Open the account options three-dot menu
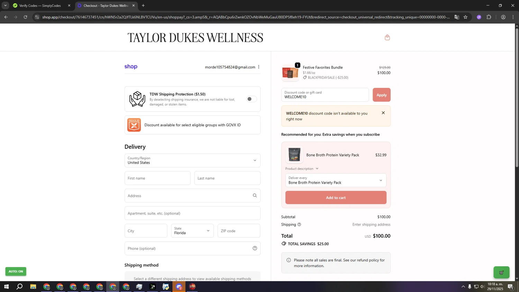The width and height of the screenshot is (519, 292). [x=258, y=67]
